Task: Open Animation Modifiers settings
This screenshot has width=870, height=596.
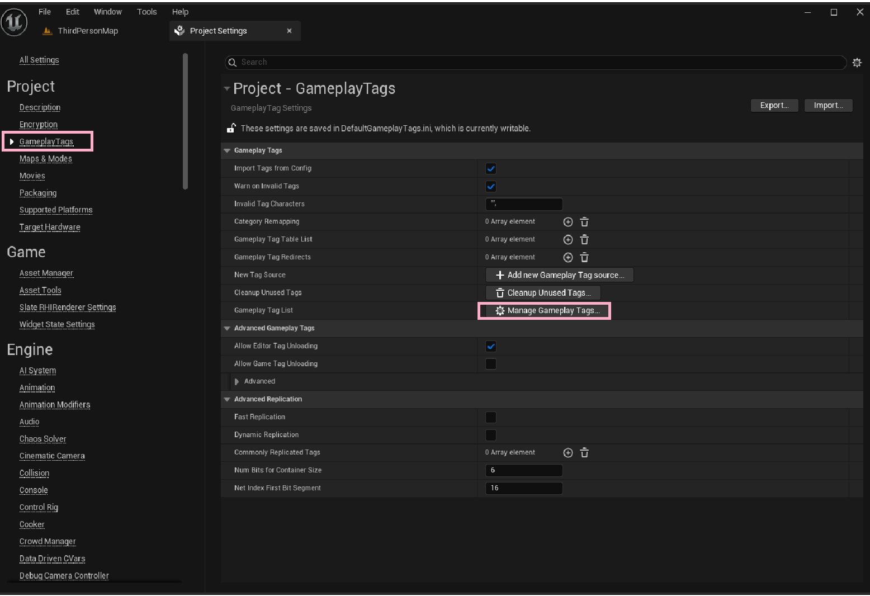Action: click(55, 405)
